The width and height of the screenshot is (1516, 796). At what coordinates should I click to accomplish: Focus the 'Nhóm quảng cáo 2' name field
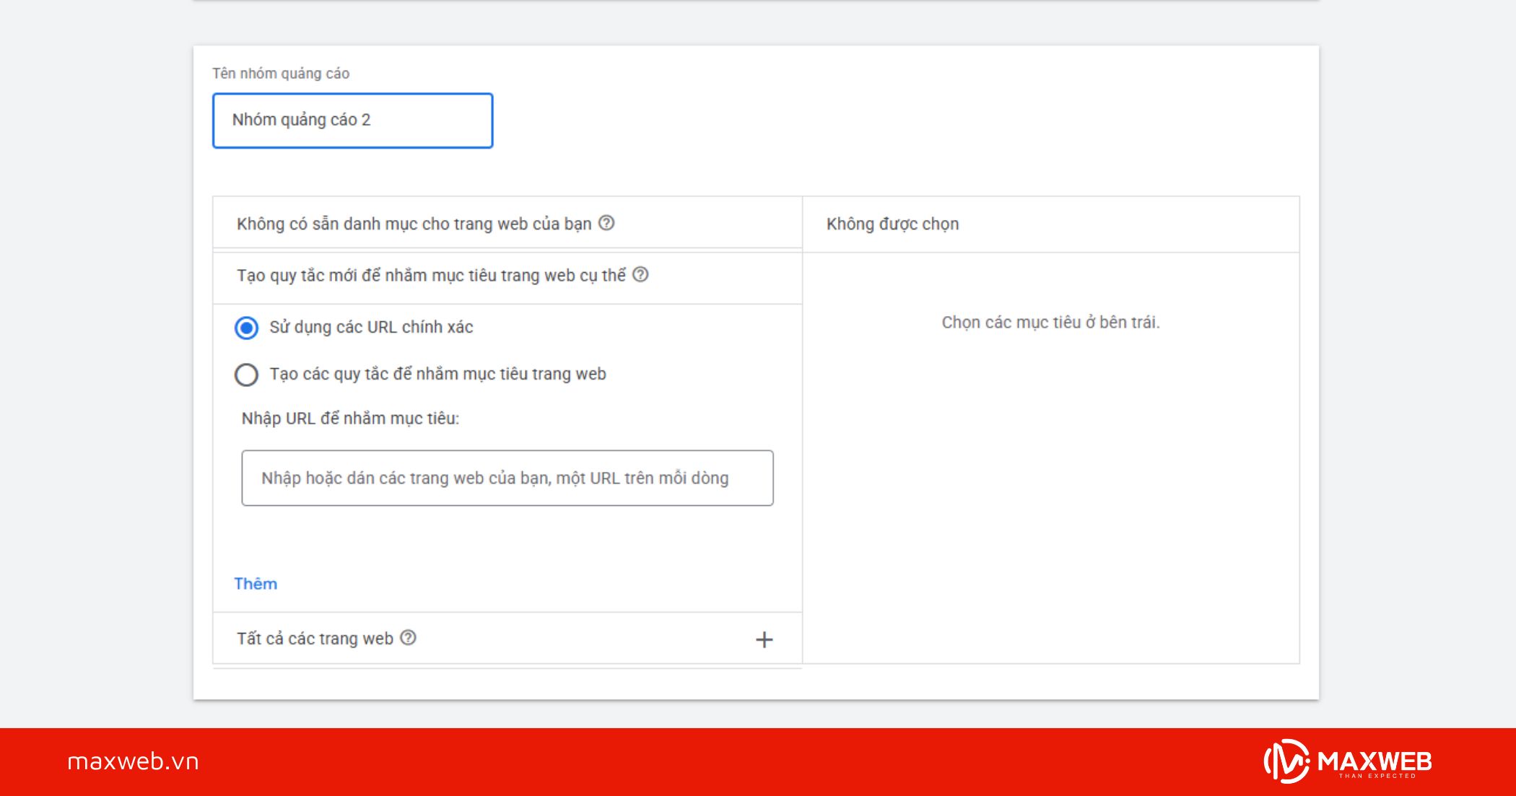(352, 121)
